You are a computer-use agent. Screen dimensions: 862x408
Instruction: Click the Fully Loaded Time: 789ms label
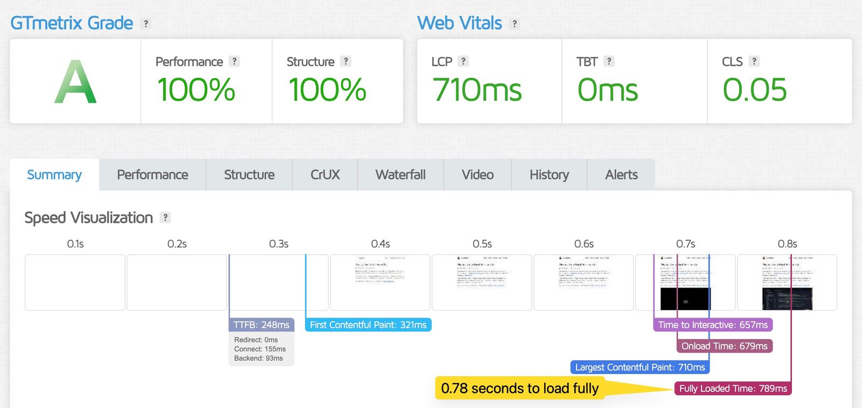pyautogui.click(x=733, y=388)
